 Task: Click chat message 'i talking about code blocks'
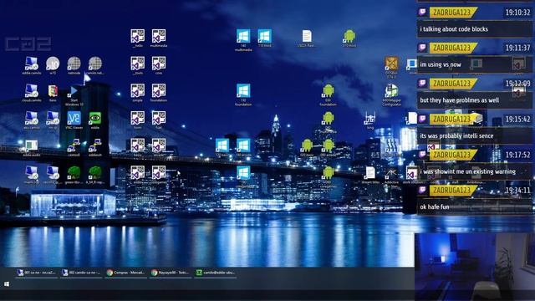(454, 29)
